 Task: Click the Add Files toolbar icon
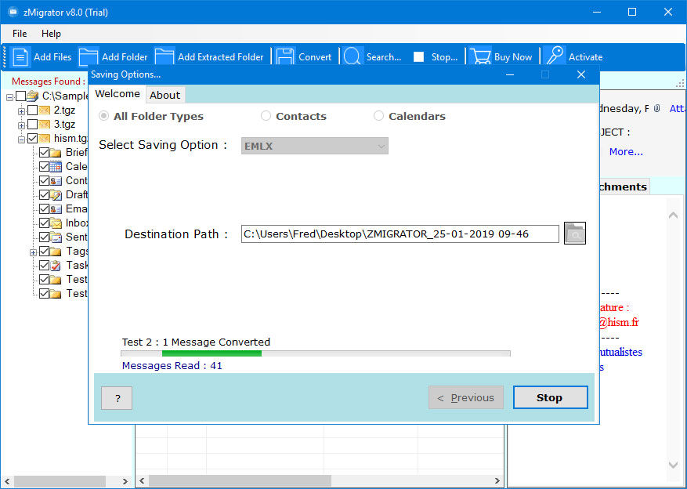pos(20,57)
